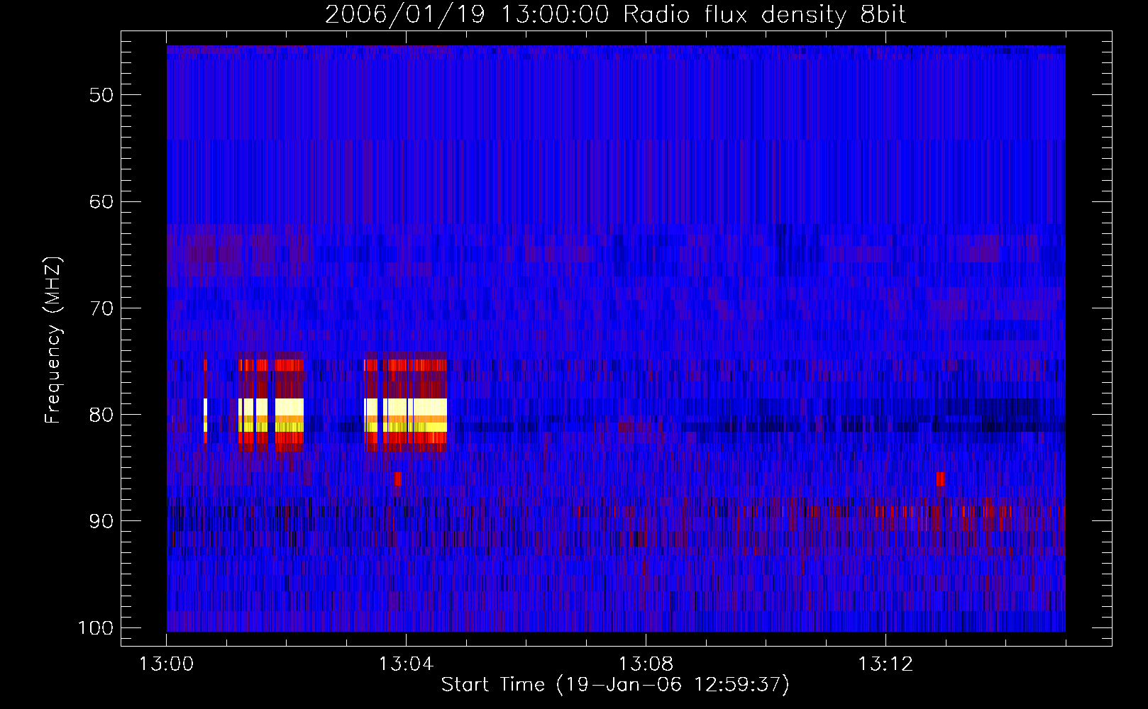Click the 60 frequency tick label
The image size is (1148, 709).
tap(101, 201)
